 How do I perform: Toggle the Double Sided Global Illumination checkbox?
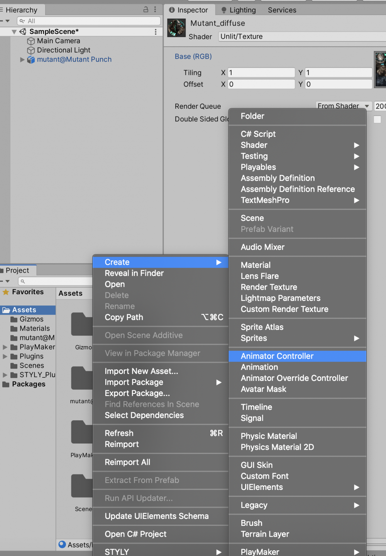coord(377,119)
